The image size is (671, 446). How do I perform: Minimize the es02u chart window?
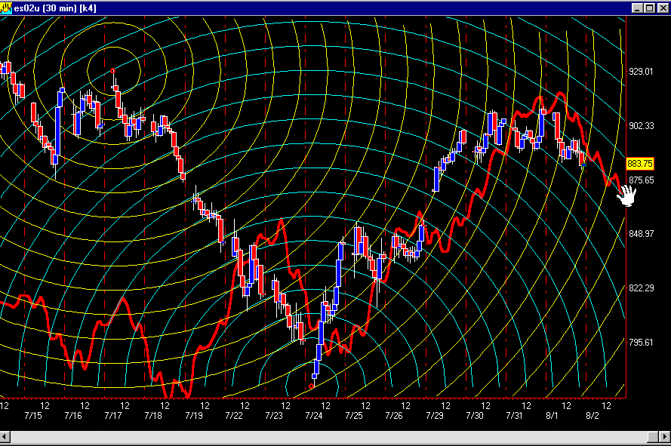[637, 8]
